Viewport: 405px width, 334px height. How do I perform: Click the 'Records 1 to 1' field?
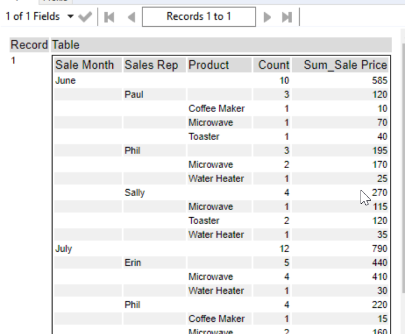coord(199,17)
